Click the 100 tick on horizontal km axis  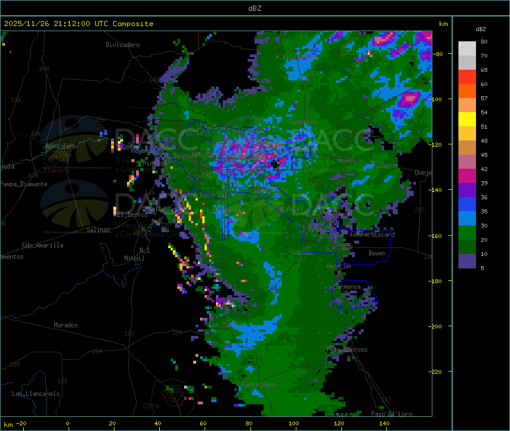[294, 423]
